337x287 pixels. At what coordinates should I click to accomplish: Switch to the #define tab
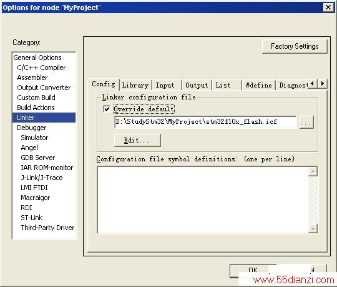[x=258, y=85]
